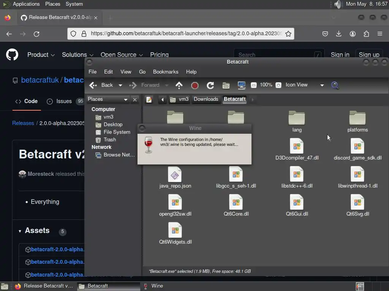This screenshot has width=389, height=291.
Task: Open the Bookmarks menu
Action: tap(166, 72)
